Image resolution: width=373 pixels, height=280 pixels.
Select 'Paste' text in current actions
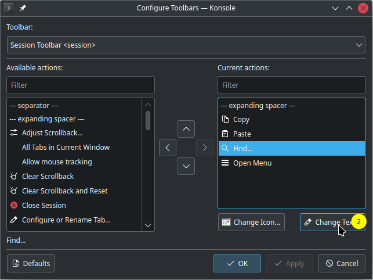[x=242, y=134]
